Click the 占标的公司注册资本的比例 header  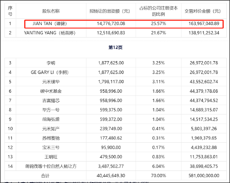pyautogui.click(x=158, y=11)
